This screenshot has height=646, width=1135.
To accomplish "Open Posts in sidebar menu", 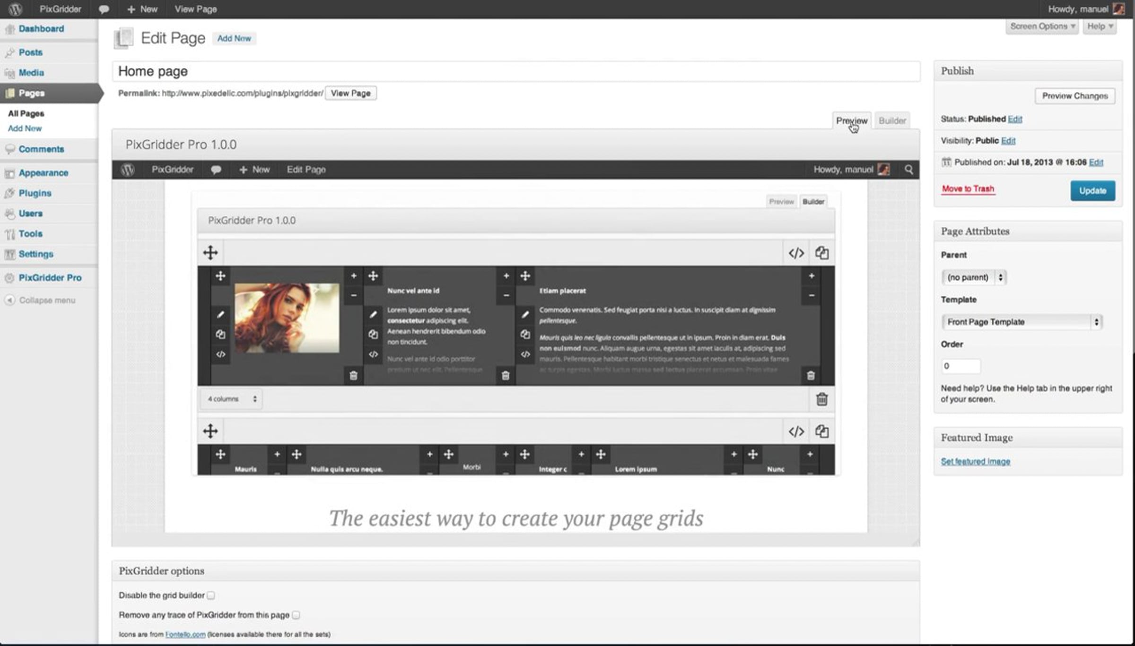I will tap(31, 52).
